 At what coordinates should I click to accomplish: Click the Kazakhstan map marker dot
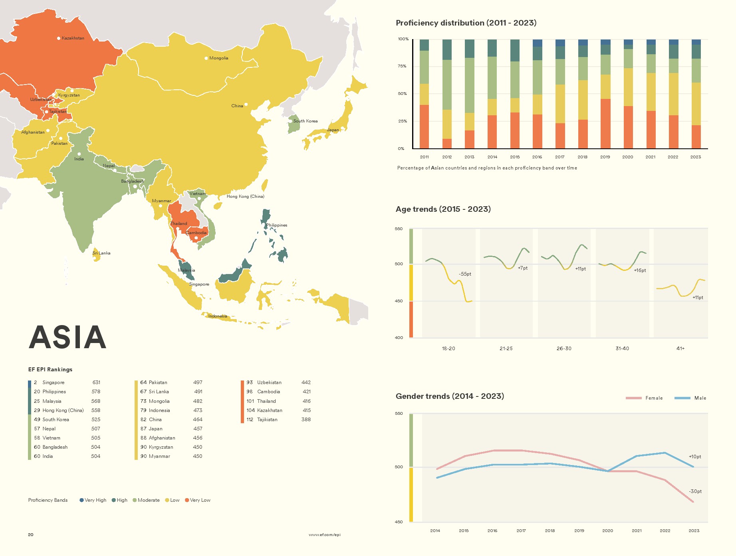(x=59, y=38)
